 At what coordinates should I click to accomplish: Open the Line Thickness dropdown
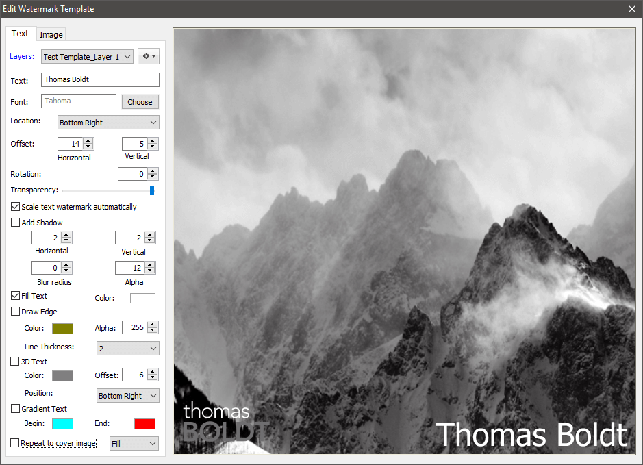click(x=127, y=348)
